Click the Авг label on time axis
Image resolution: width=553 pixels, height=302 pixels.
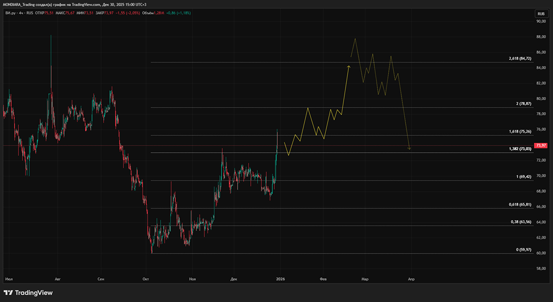58,279
